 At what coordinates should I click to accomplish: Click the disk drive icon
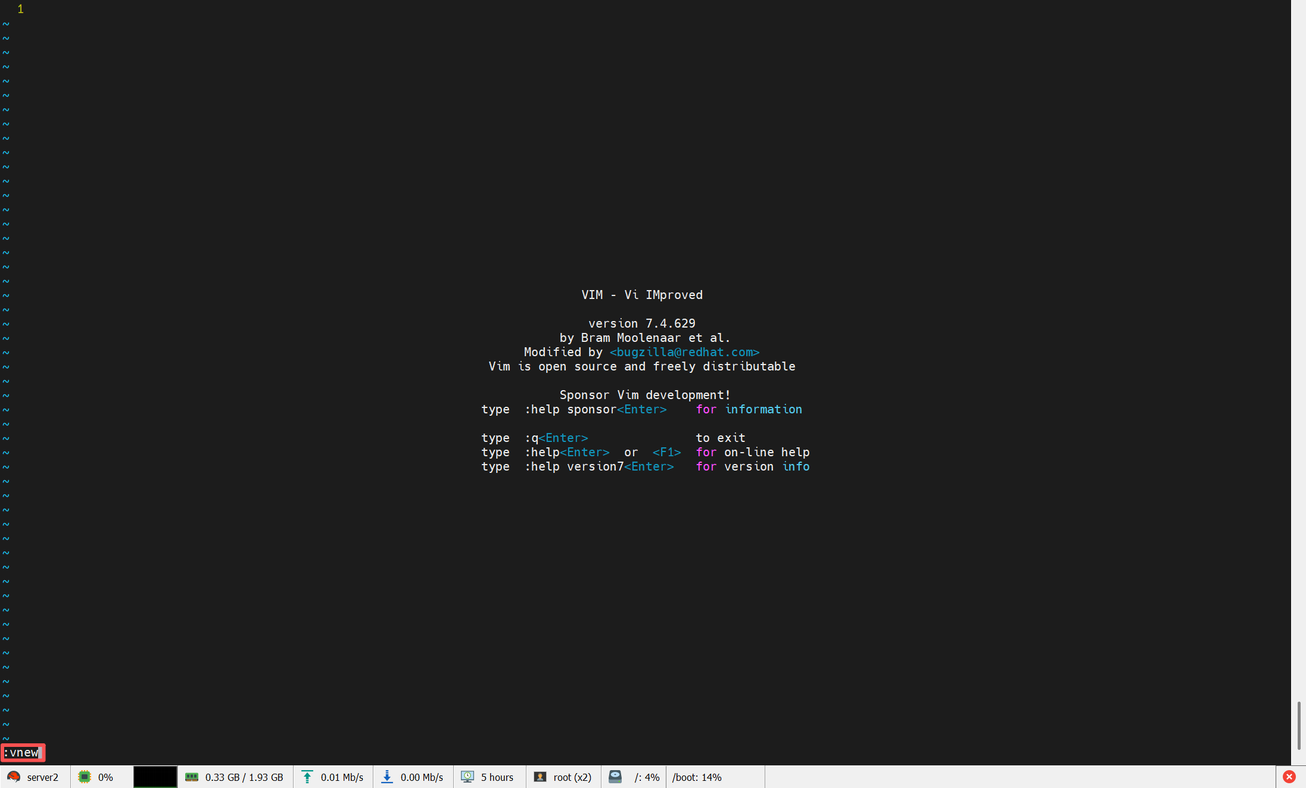[615, 777]
